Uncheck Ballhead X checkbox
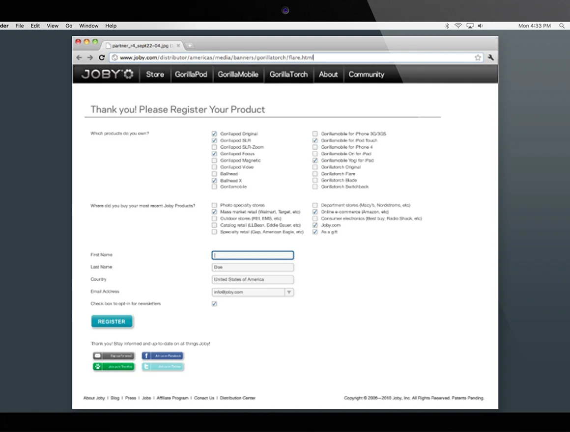The height and width of the screenshot is (432, 570). click(x=214, y=181)
